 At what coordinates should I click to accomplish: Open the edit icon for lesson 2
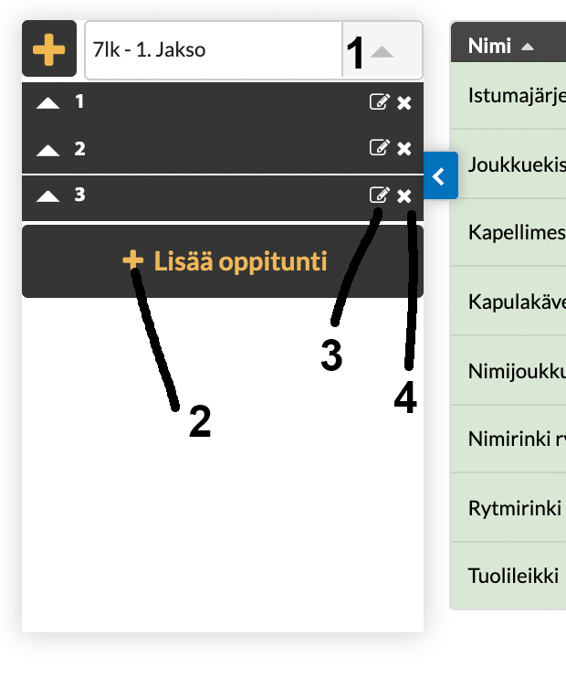(378, 148)
